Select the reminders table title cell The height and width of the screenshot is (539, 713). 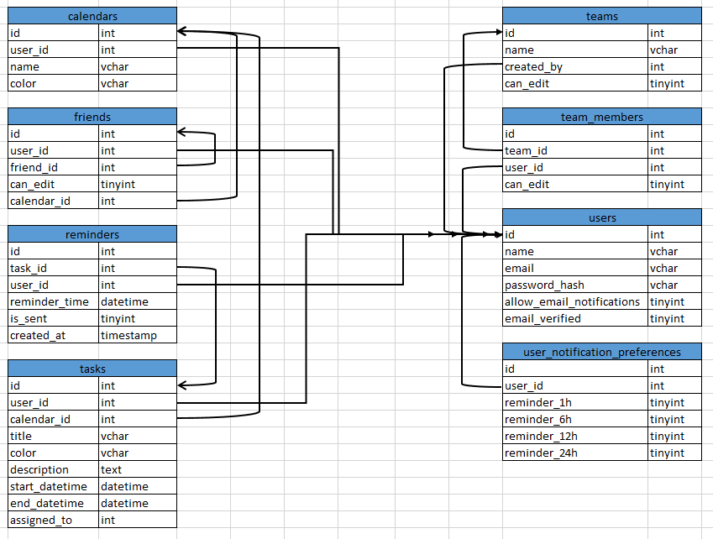pyautogui.click(x=92, y=234)
